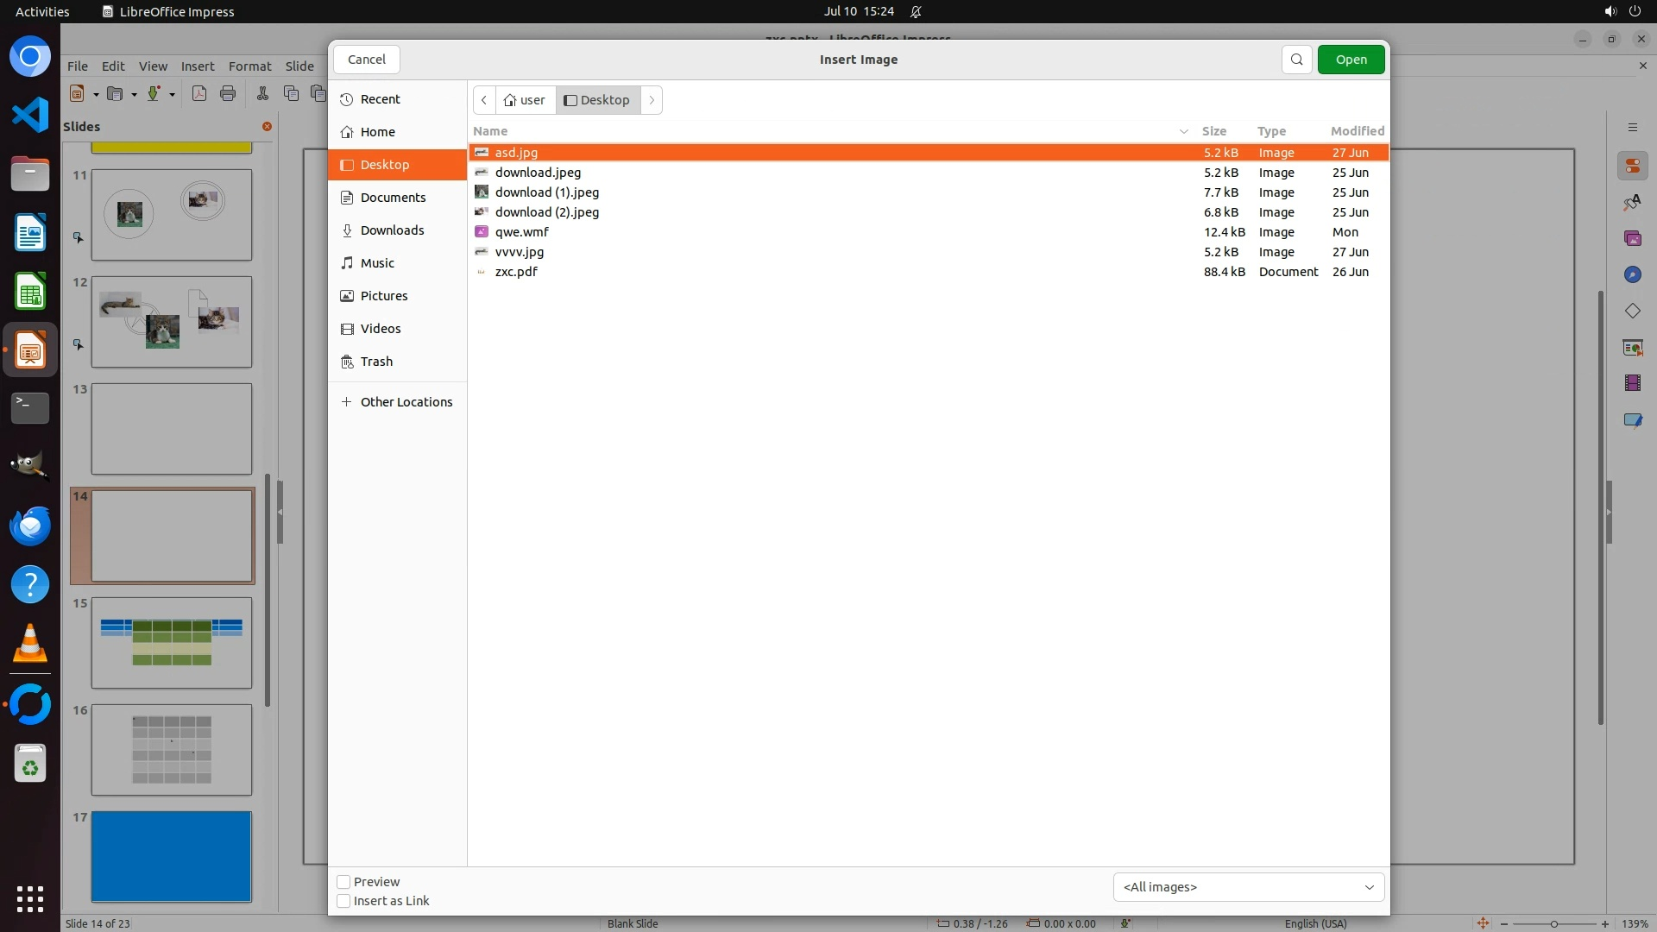Viewport: 1657px width, 932px height.
Task: Click the search icon in Insert Image dialog
Action: pyautogui.click(x=1296, y=60)
